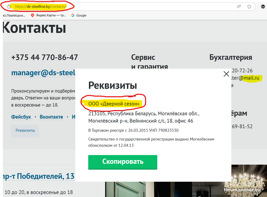Click the Свидетельство о государственной регистрации text
267x197 pixels.
coord(151,142)
